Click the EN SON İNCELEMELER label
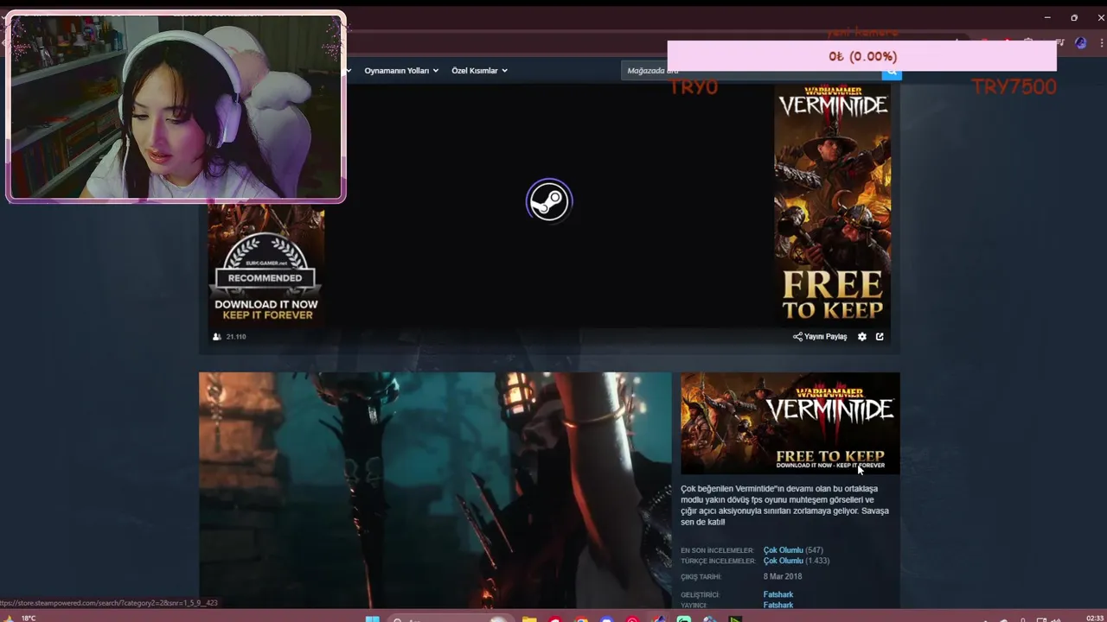This screenshot has width=1107, height=622. pyautogui.click(x=717, y=550)
